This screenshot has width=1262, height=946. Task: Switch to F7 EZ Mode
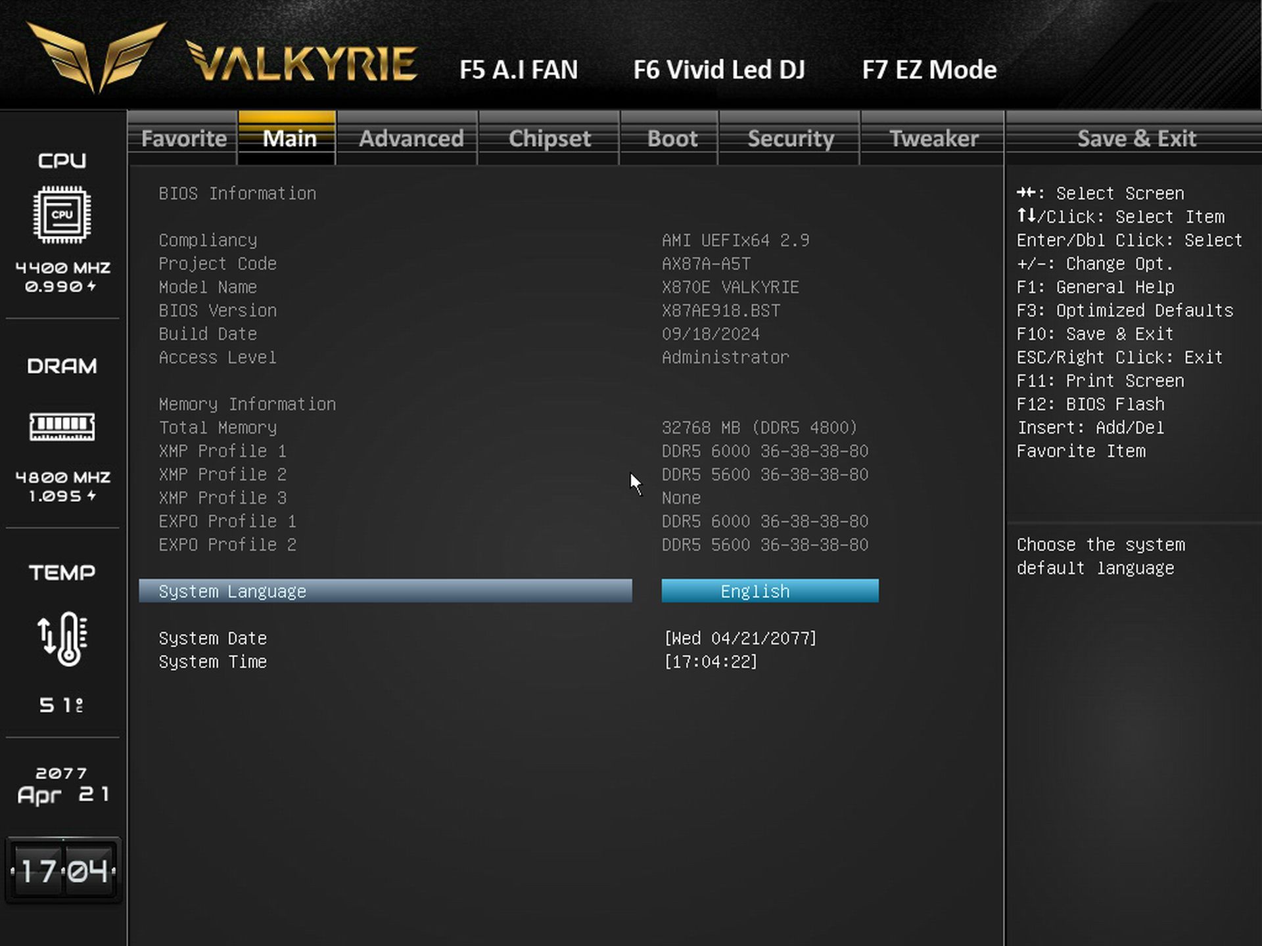[x=929, y=70]
